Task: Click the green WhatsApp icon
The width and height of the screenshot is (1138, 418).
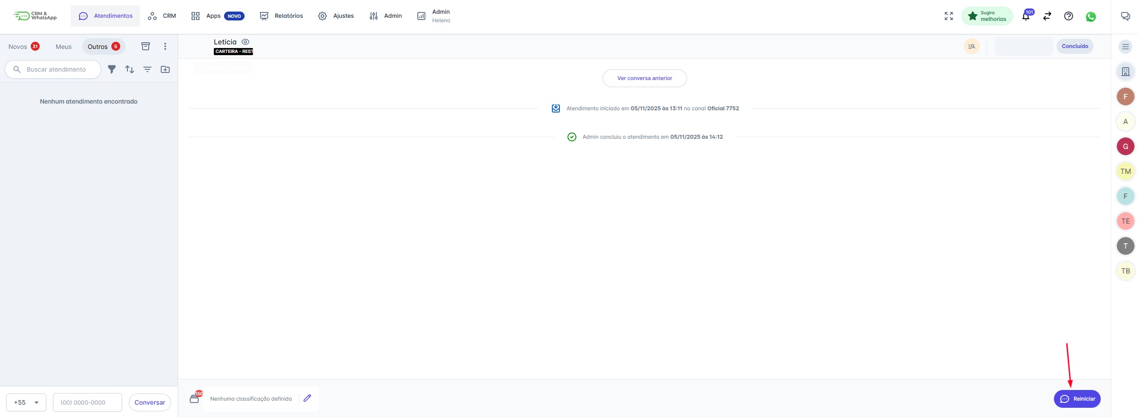Action: (x=1091, y=16)
